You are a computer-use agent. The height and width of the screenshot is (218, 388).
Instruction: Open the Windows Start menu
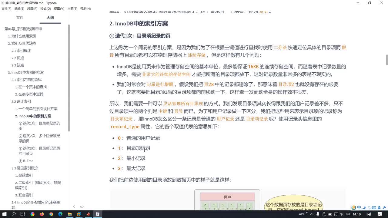click(x=5, y=214)
